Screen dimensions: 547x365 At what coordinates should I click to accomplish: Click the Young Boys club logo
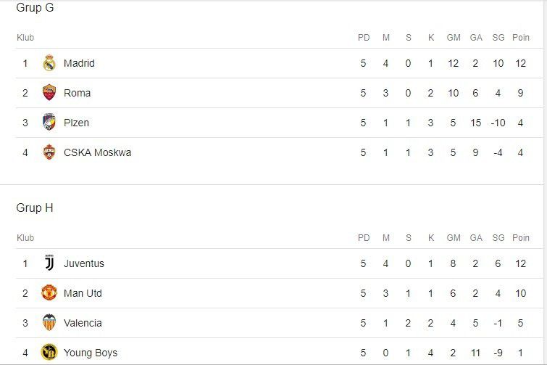tap(49, 353)
